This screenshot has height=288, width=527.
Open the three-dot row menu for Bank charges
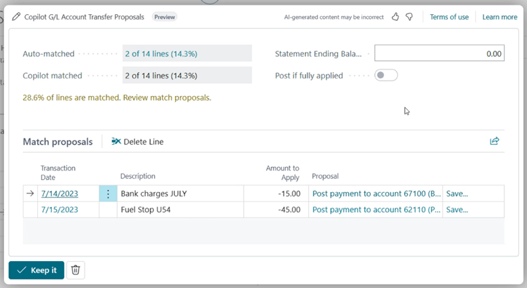coord(108,193)
